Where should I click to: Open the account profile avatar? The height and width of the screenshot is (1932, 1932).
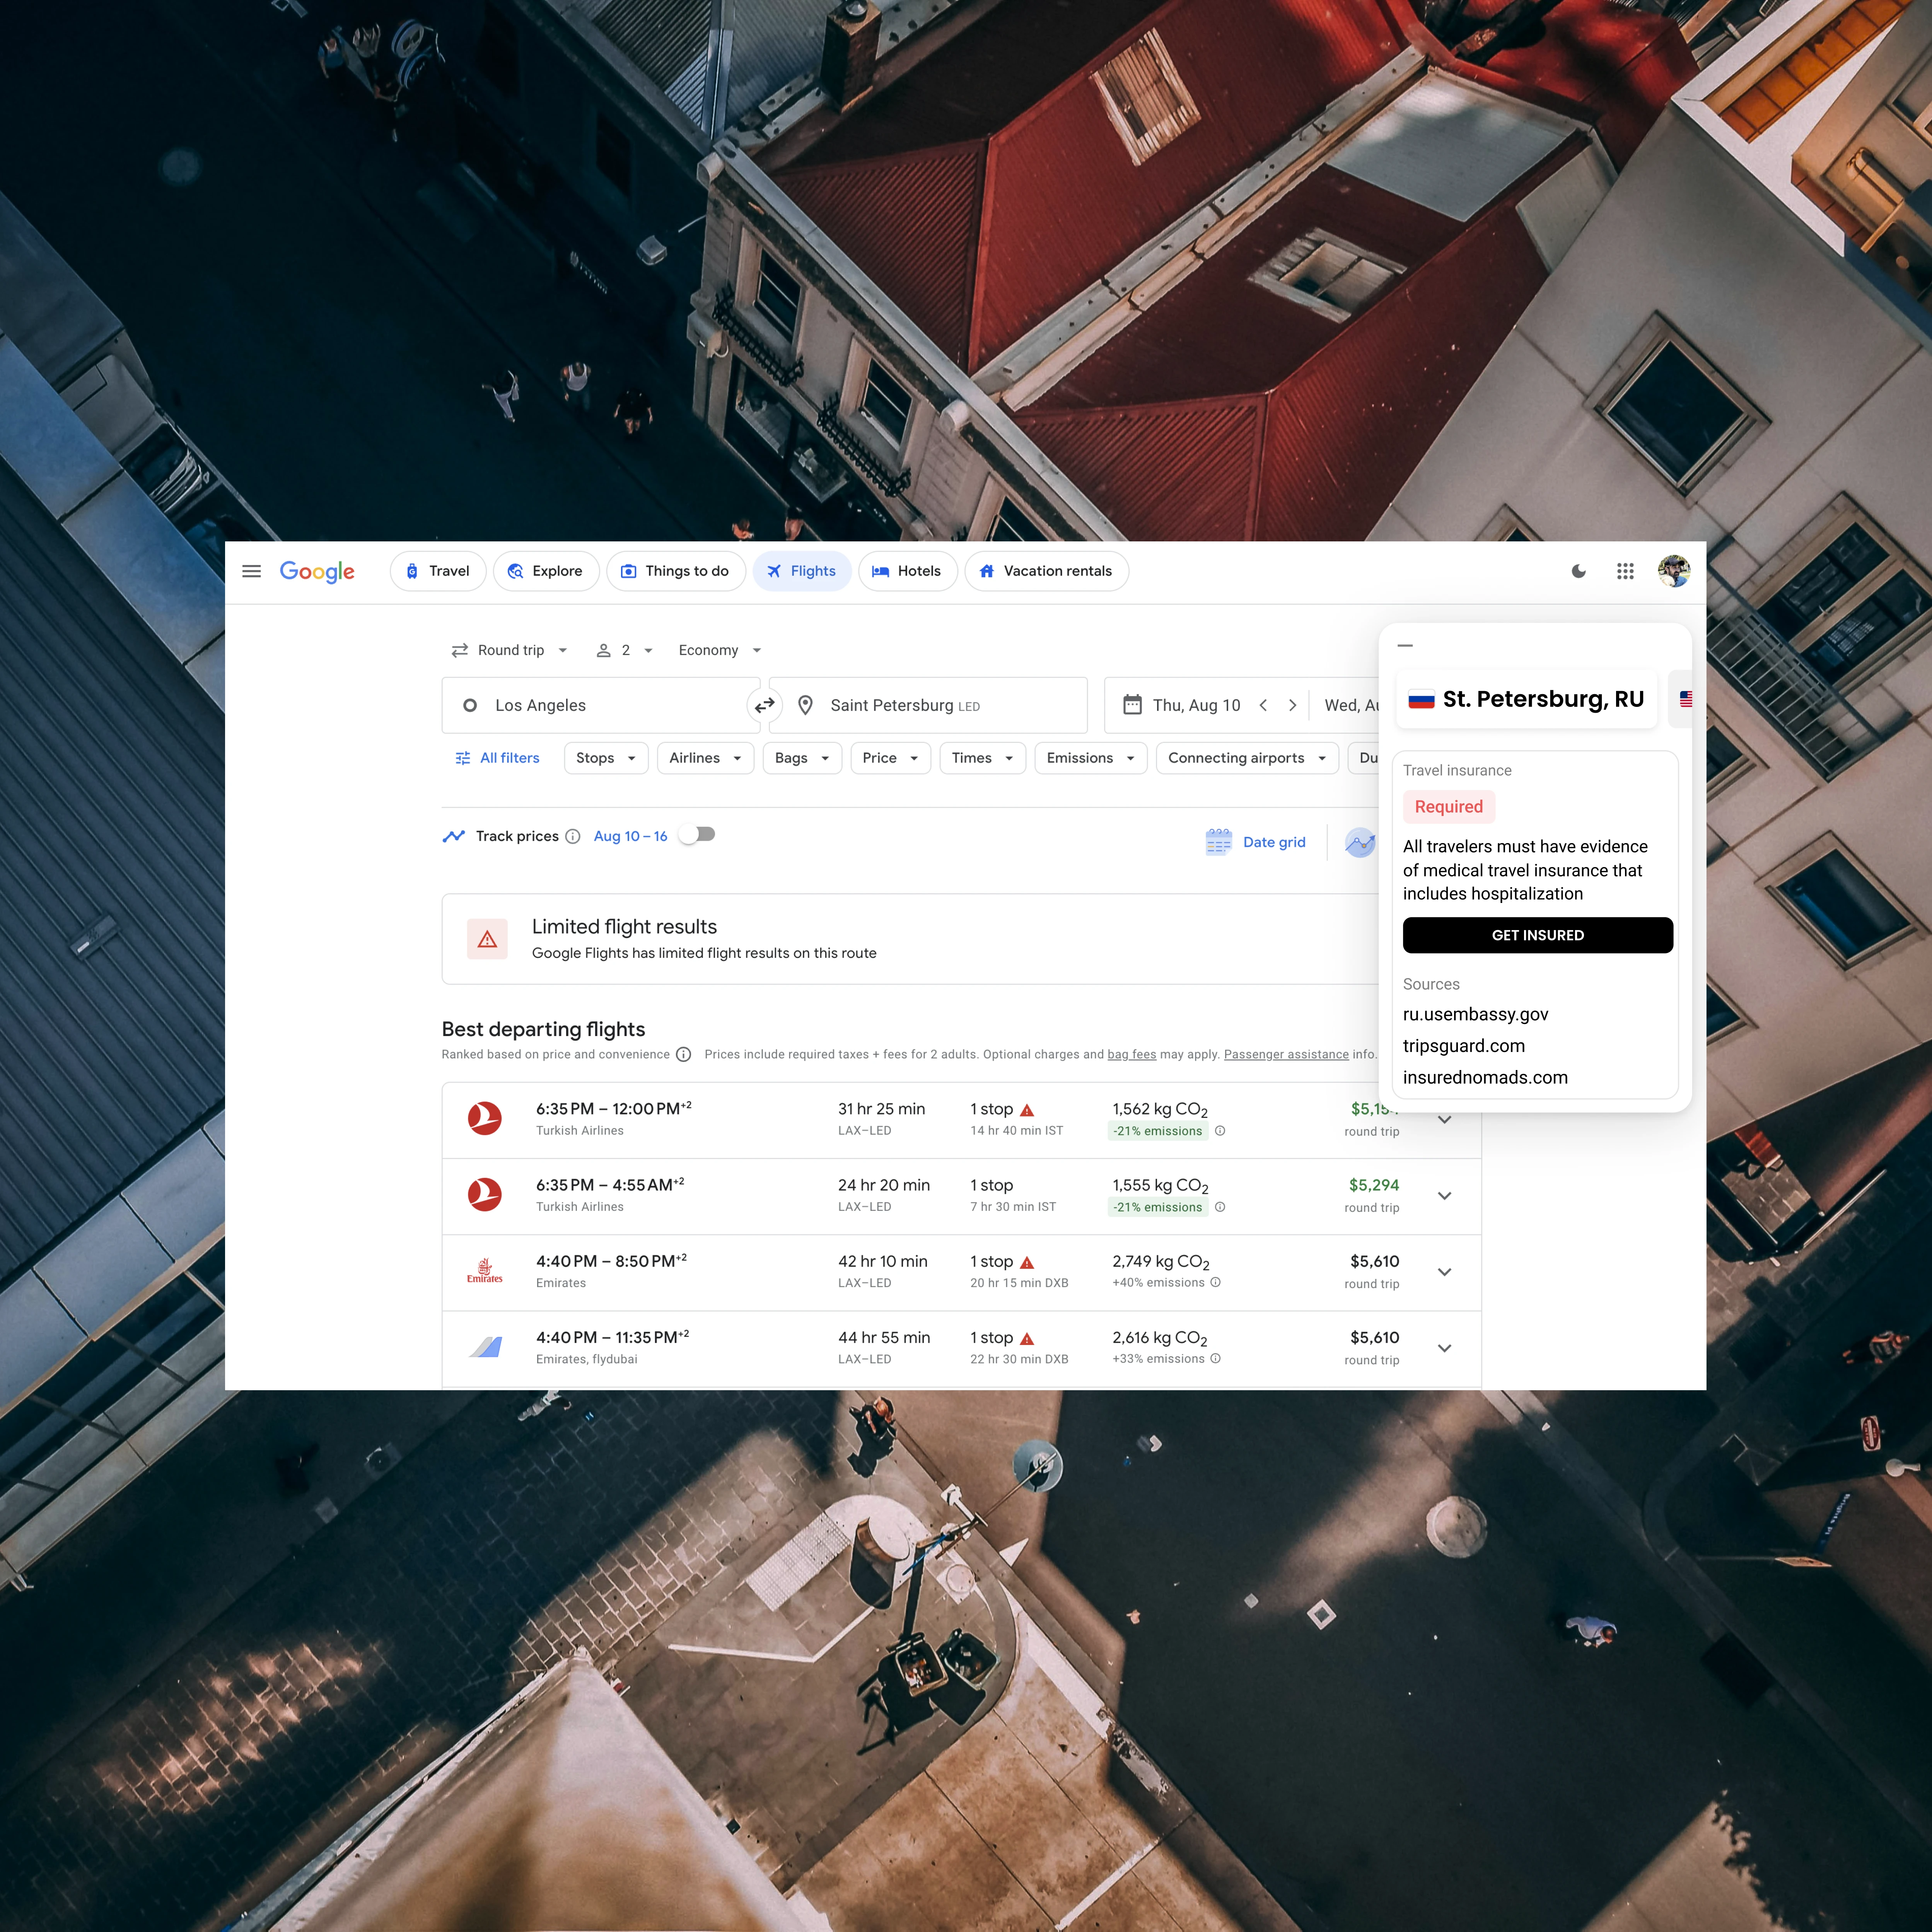tap(1674, 571)
